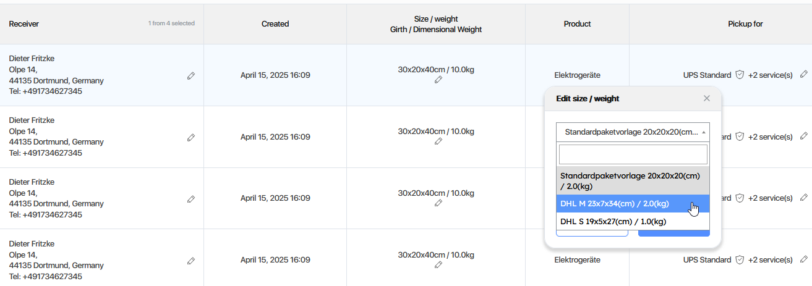Edit receiver address in first row

191,75
